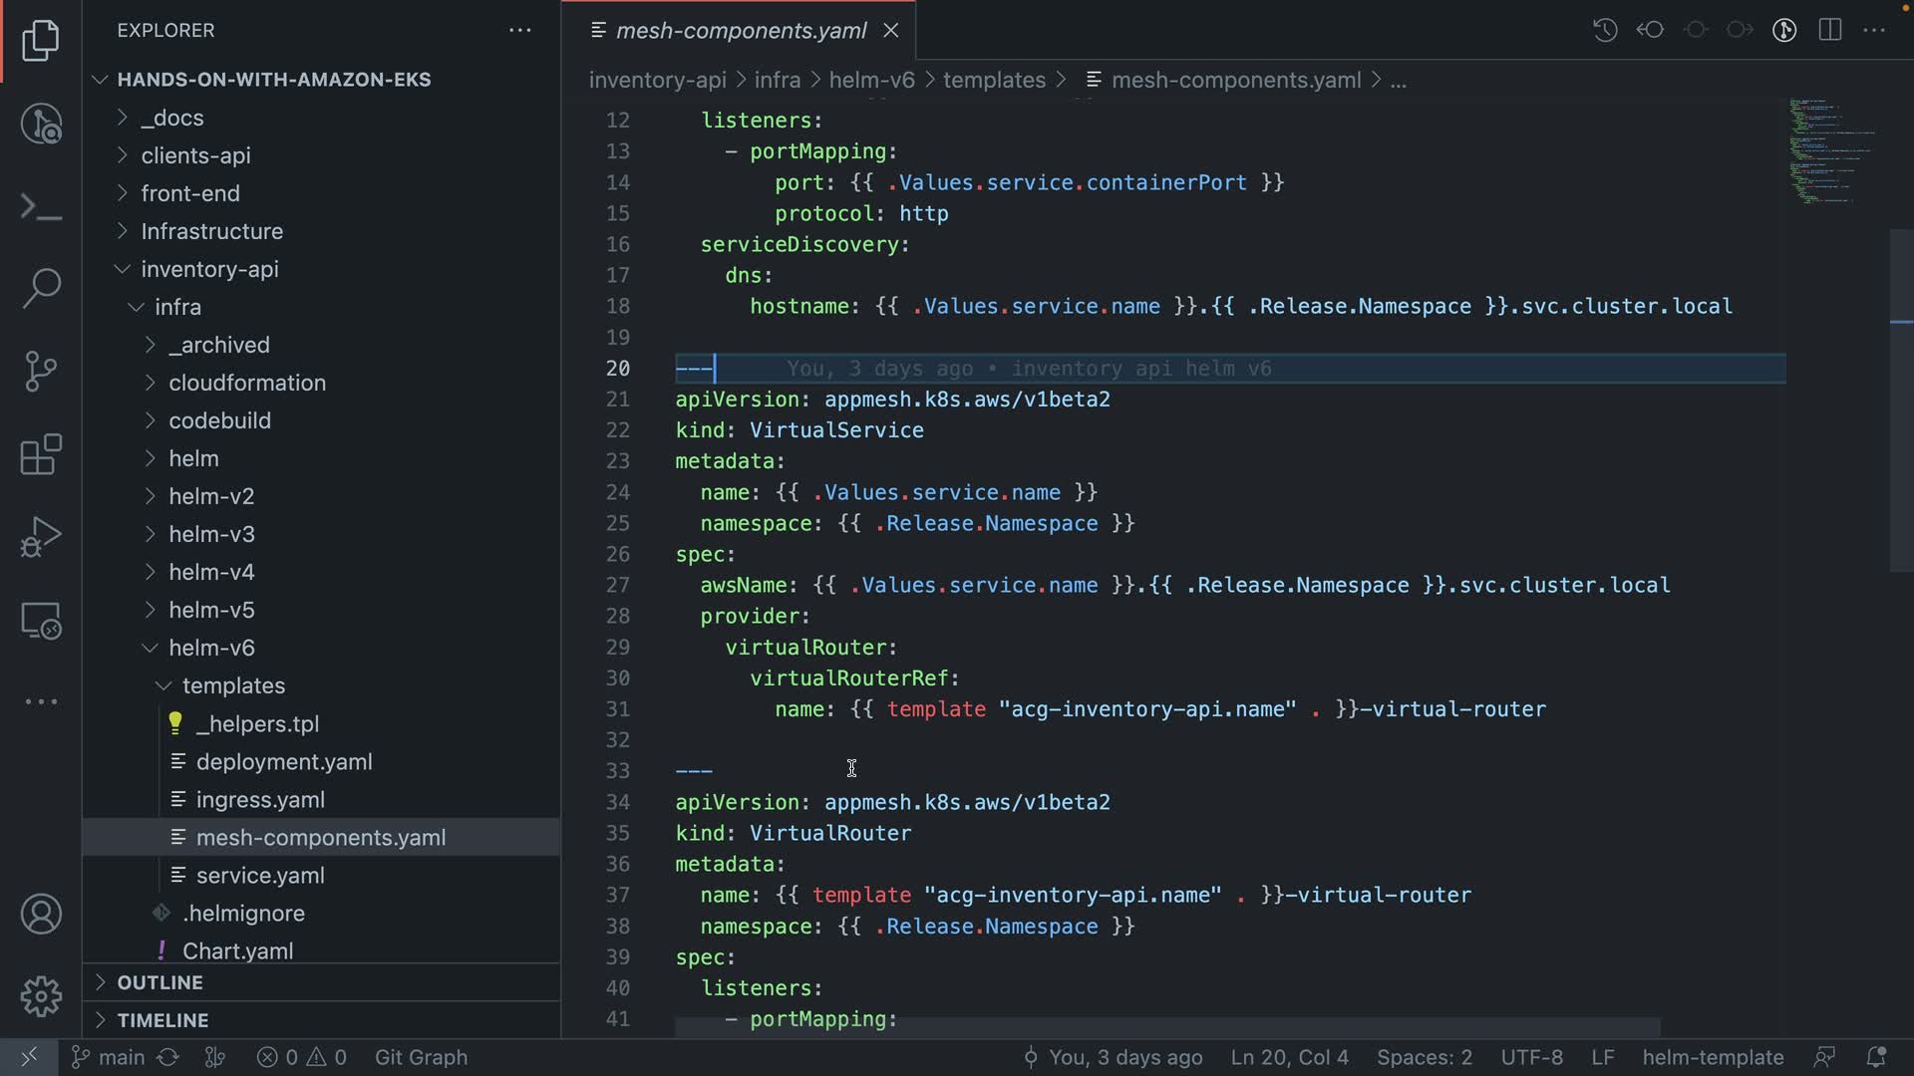Select the mesh-components.yaml editor tab
Image resolution: width=1914 pixels, height=1076 pixels.
pos(741,31)
